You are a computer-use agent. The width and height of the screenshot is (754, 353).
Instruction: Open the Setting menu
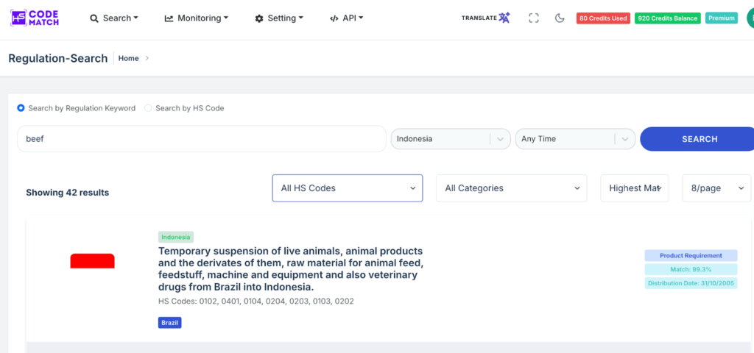tap(279, 18)
